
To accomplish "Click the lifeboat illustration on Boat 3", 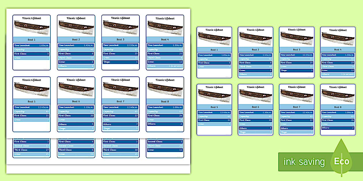I will tap(120, 27).
